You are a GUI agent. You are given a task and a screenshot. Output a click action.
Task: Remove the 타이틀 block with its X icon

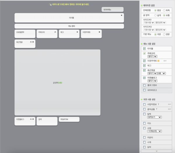[x=121, y=15]
